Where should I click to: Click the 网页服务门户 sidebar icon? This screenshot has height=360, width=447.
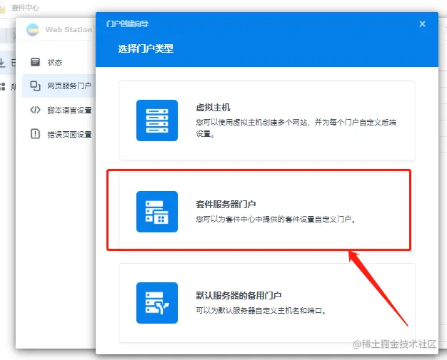point(36,86)
